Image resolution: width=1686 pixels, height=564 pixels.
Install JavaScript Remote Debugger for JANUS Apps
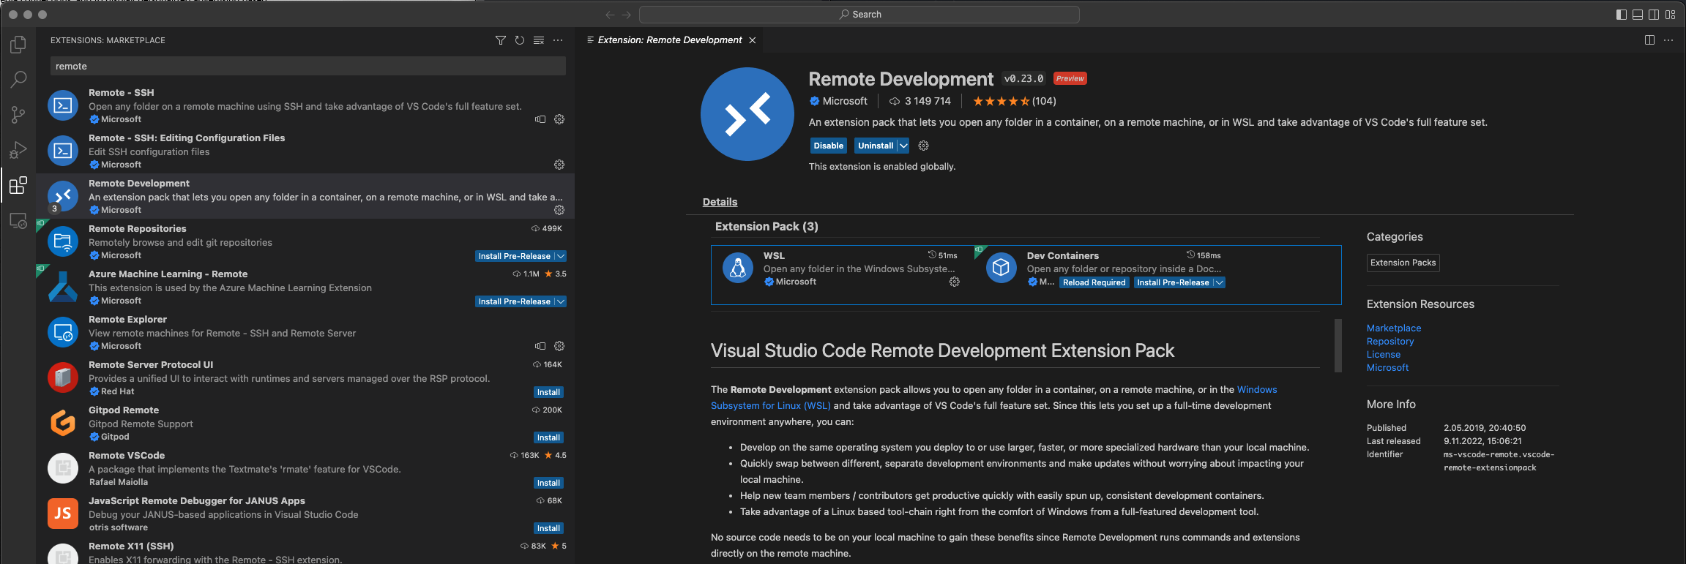(548, 528)
